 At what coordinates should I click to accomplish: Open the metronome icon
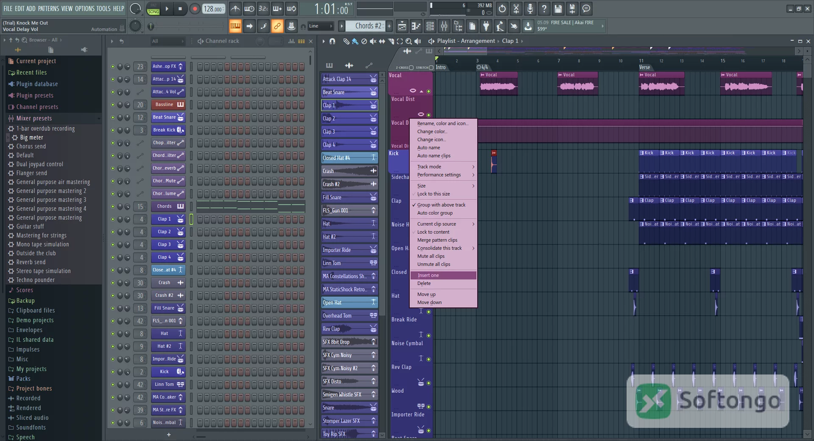point(235,8)
